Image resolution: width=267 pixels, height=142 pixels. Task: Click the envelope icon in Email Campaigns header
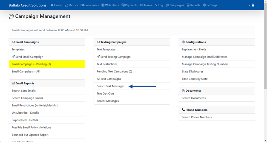[x=13, y=42]
